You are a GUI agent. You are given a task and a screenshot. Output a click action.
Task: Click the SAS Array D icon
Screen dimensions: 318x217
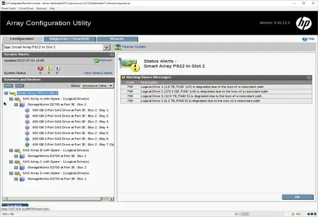pyautogui.click(x=18, y=173)
